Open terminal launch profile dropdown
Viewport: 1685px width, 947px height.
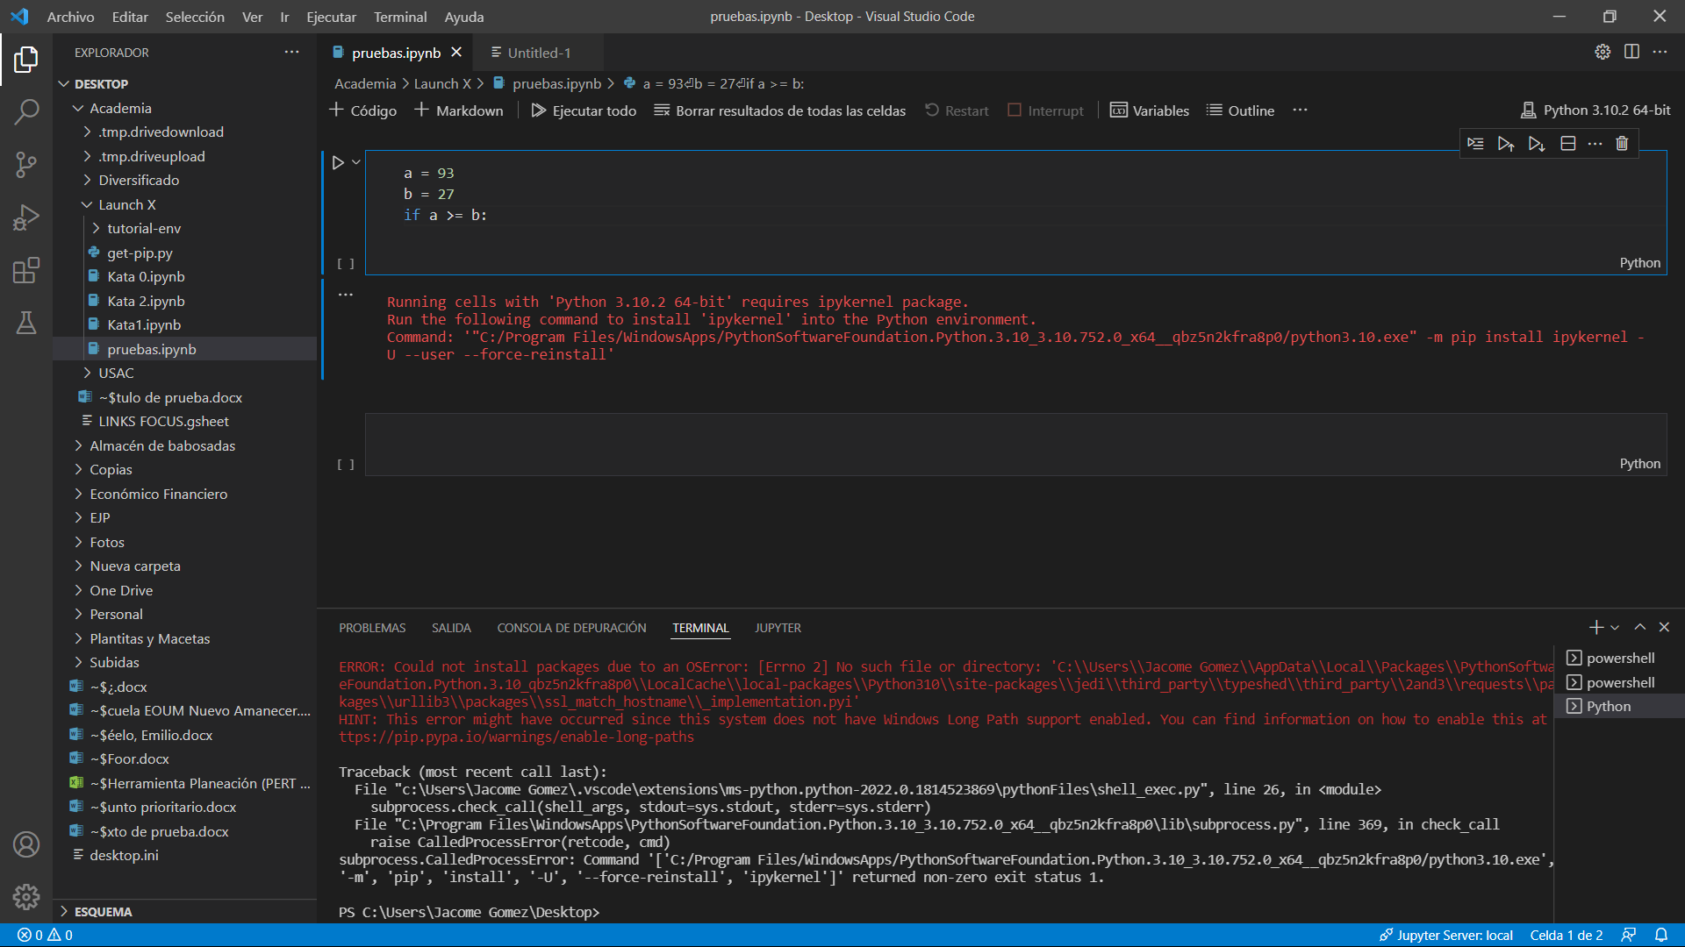(x=1615, y=627)
